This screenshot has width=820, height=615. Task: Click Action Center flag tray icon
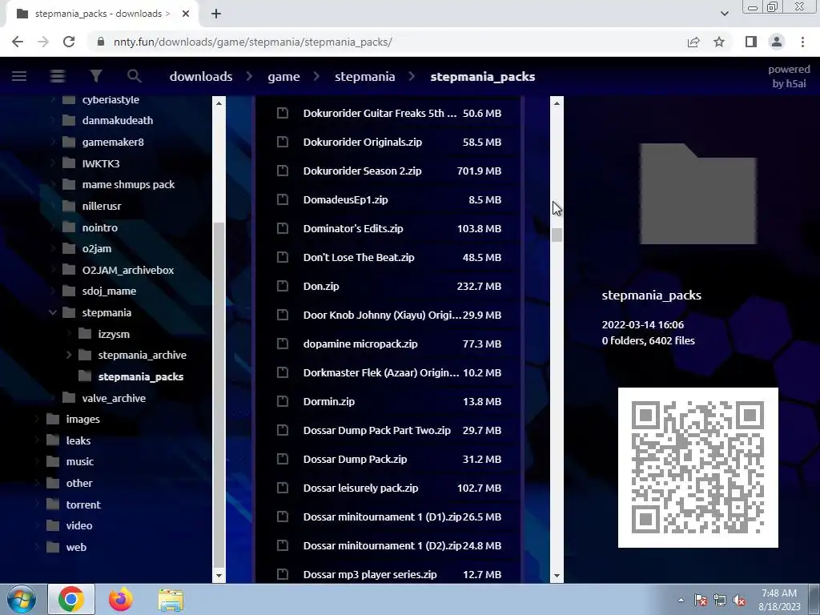coord(700,601)
